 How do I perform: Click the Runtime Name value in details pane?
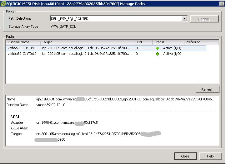pyautogui.click(x=51, y=105)
